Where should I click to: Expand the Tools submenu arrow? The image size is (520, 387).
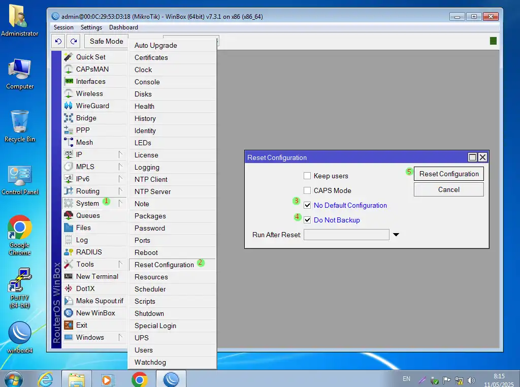click(x=120, y=264)
